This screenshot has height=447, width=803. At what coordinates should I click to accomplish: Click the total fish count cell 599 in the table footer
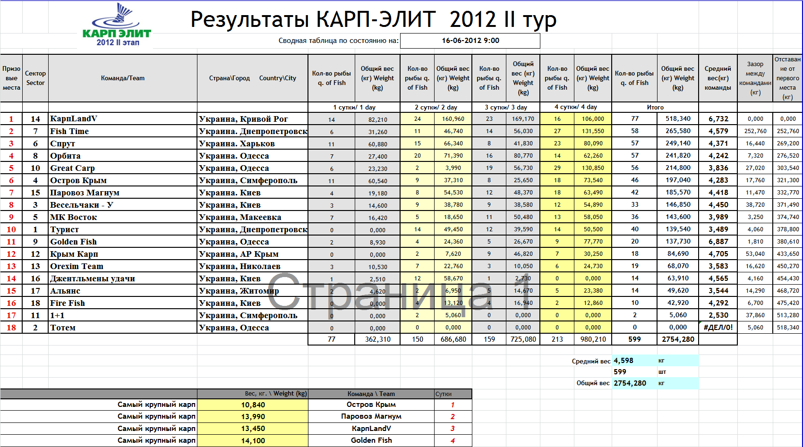[634, 339]
